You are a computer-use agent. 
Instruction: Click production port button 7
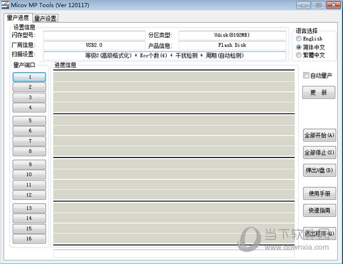[x=29, y=141]
